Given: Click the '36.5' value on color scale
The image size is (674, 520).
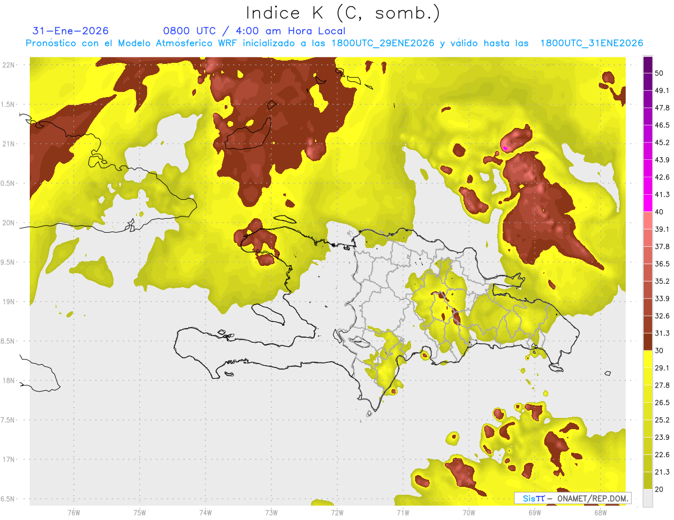Looking at the screenshot, I should (x=662, y=264).
